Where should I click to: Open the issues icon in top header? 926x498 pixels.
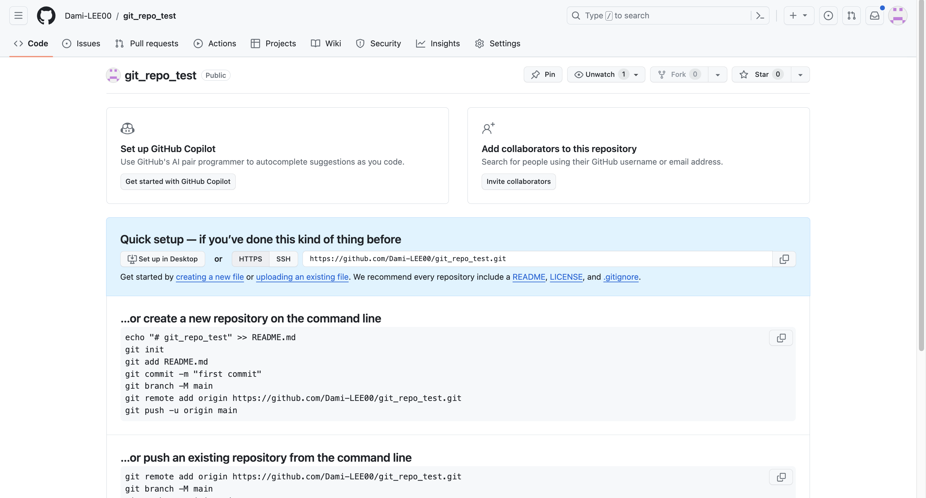(828, 15)
